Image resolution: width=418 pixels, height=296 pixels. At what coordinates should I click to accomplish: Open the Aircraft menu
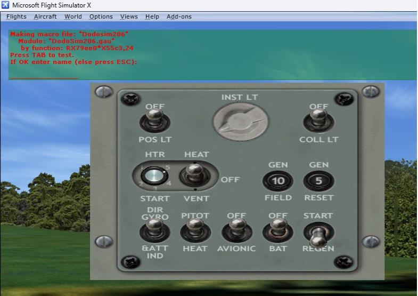(x=45, y=17)
